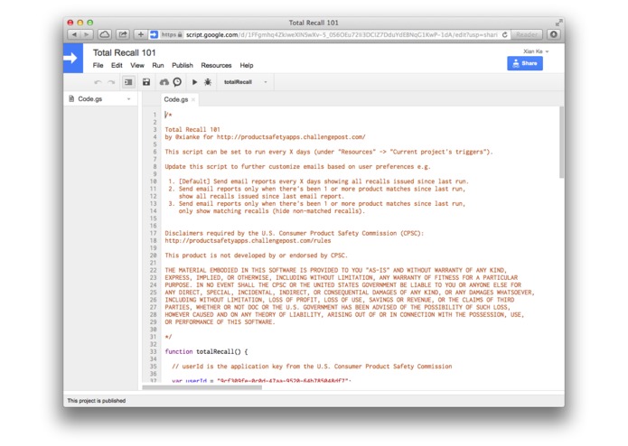628x446 pixels.
Task: Click the iCloud tabs browser icon
Action: point(105,35)
